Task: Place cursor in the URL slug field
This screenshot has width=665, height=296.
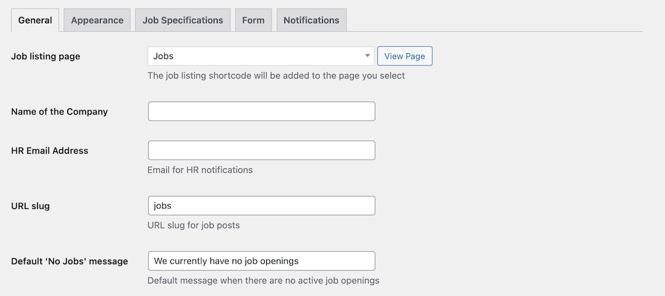Action: click(x=261, y=205)
